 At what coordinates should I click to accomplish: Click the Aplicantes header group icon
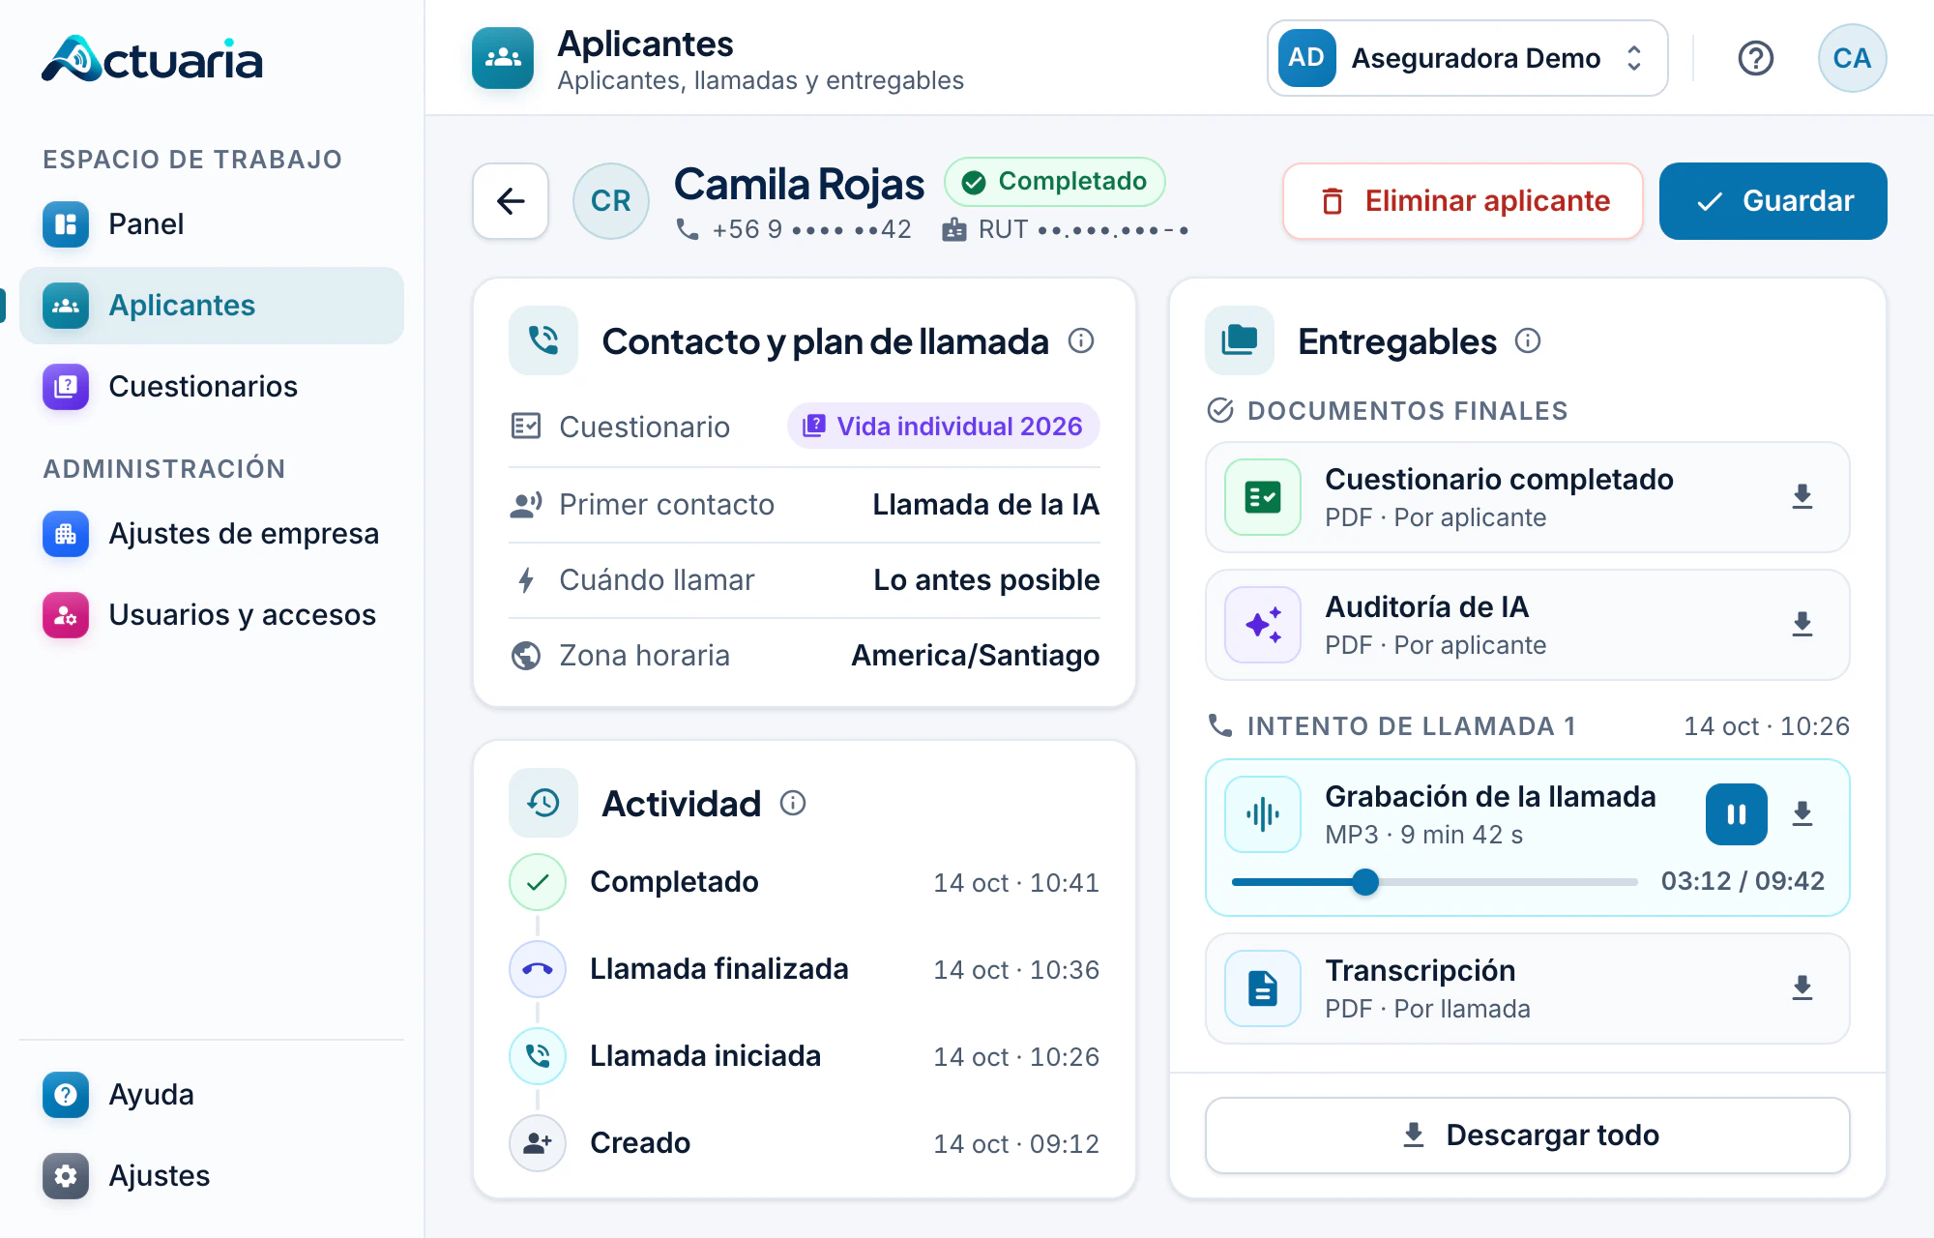(x=503, y=58)
